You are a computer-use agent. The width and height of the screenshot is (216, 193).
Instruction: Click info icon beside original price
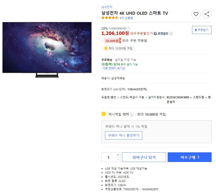pos(128,28)
